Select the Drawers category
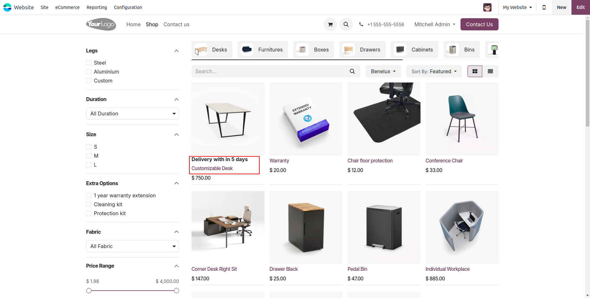The height and width of the screenshot is (298, 590). [362, 50]
